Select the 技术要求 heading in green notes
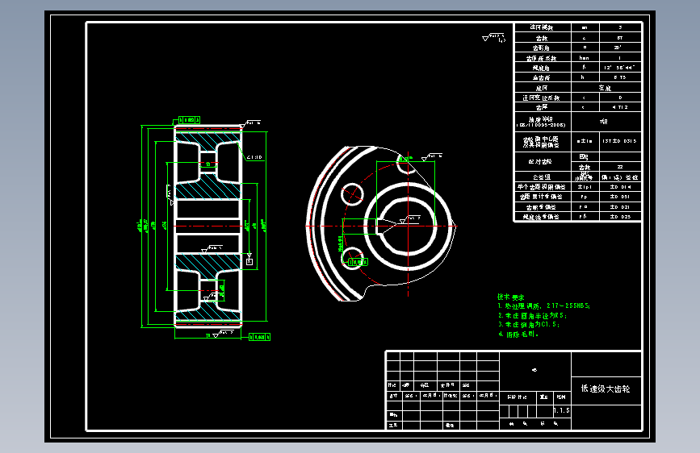The image size is (700, 453). (x=511, y=297)
